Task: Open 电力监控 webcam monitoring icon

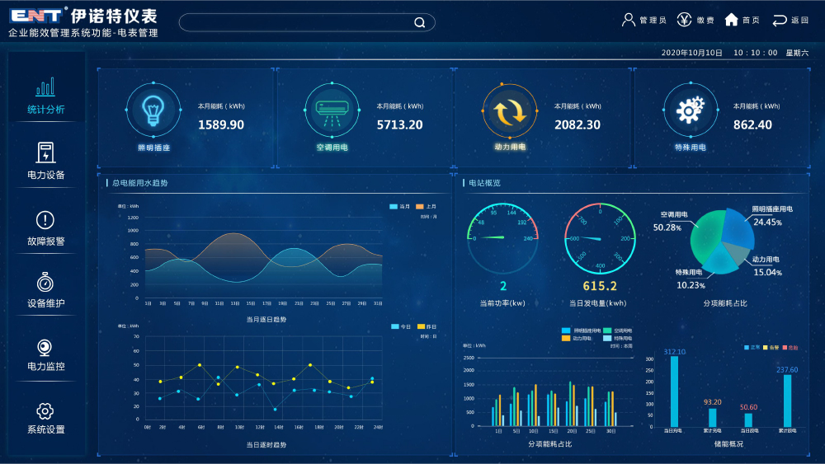Action: point(45,346)
